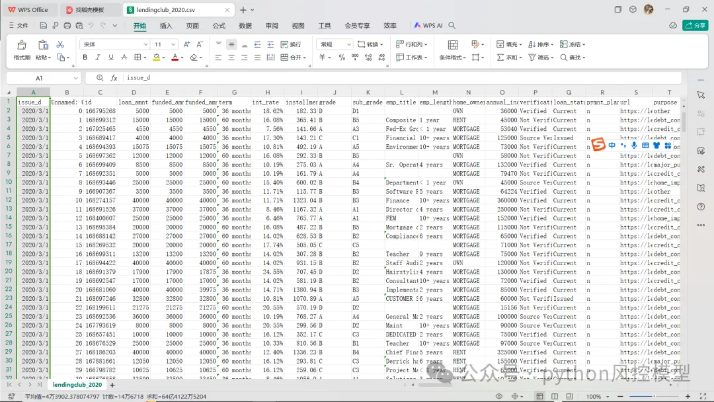Decrease decimal places icon

point(381,58)
